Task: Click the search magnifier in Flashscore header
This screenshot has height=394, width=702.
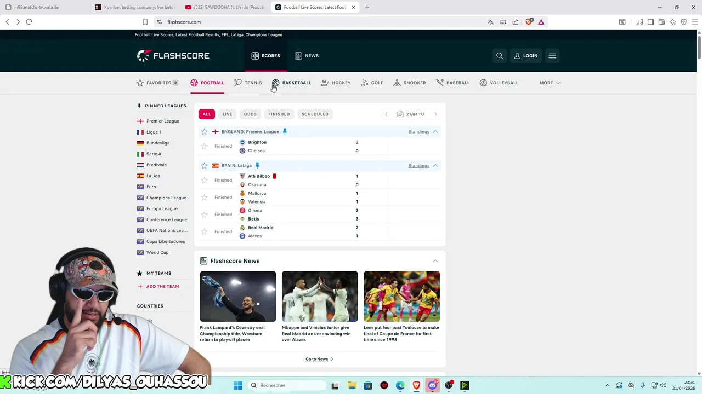Action: coord(500,56)
